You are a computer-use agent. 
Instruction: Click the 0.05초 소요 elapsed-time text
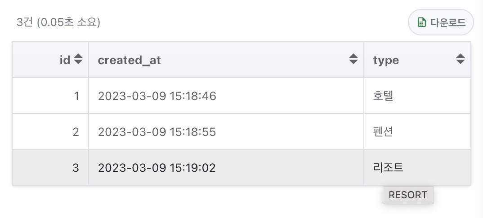tap(68, 22)
